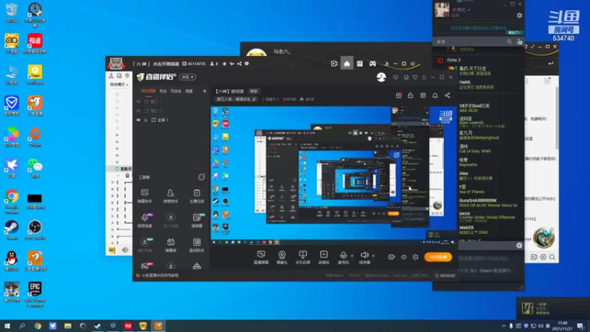Click the gamepad icon in YY window
590x332 pixels.
[372, 63]
